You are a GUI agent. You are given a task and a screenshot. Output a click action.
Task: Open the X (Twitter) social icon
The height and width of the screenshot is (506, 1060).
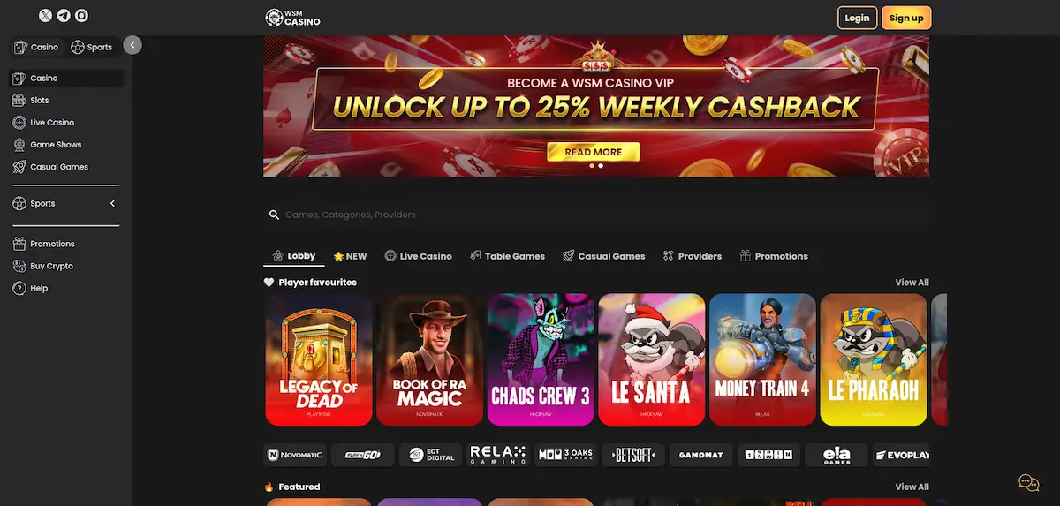(46, 16)
